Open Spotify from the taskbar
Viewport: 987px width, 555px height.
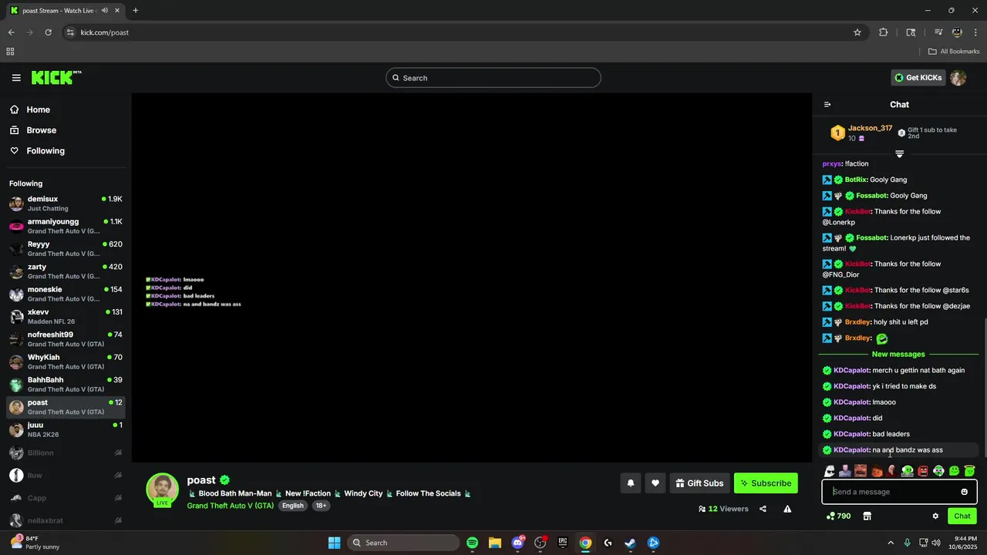[x=472, y=543]
